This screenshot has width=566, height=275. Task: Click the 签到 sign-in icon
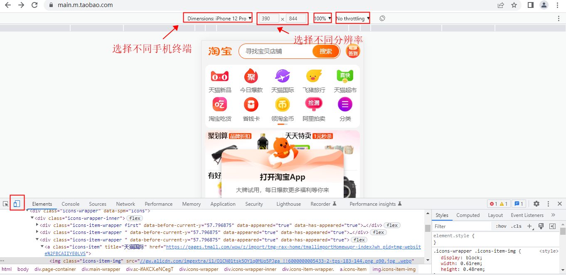click(x=353, y=51)
